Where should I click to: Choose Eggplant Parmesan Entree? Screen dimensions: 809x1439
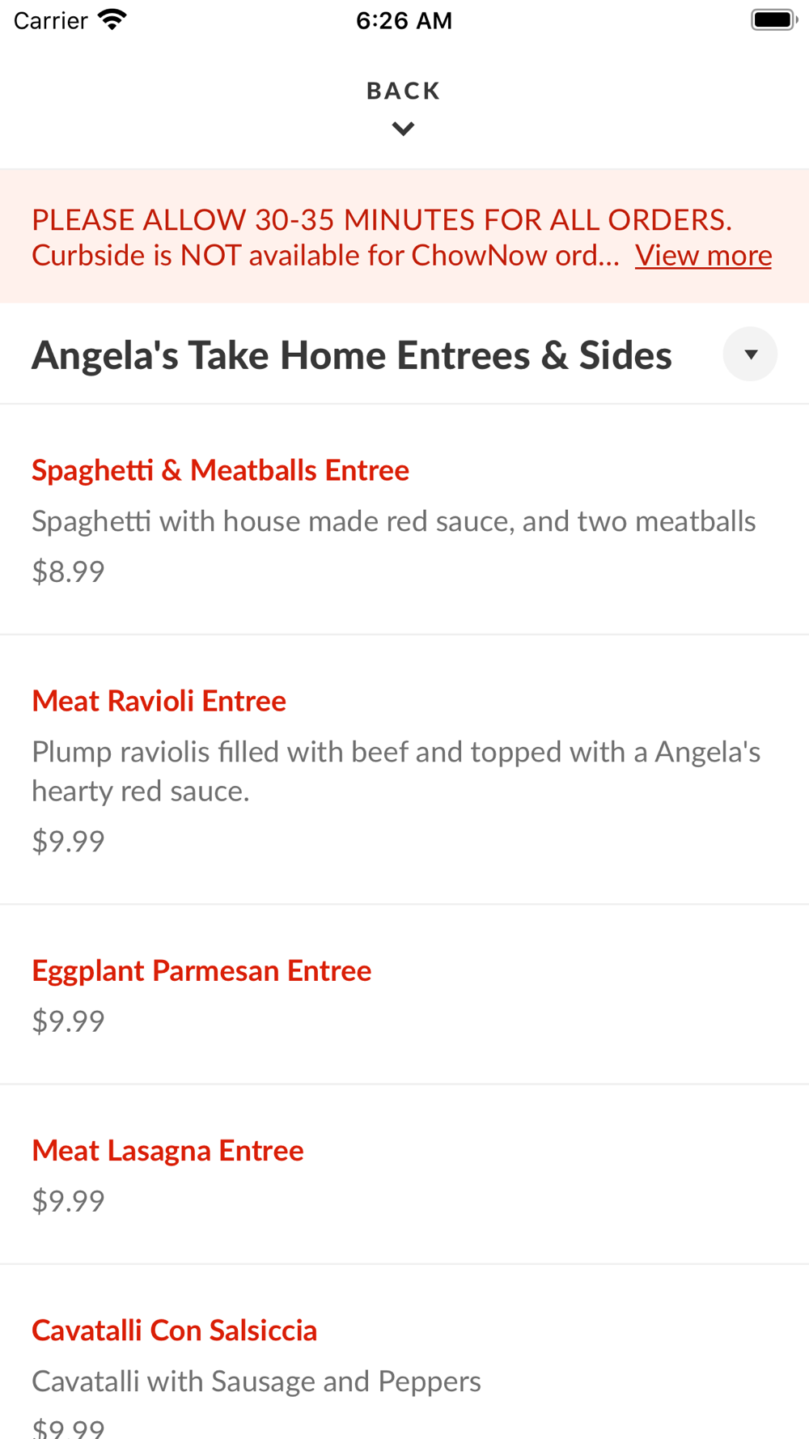click(x=201, y=970)
